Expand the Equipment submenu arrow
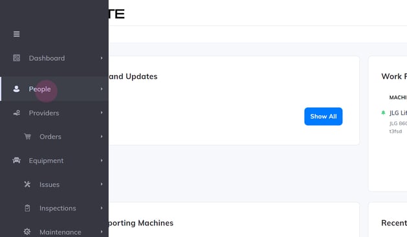The height and width of the screenshot is (237, 407). click(x=102, y=161)
